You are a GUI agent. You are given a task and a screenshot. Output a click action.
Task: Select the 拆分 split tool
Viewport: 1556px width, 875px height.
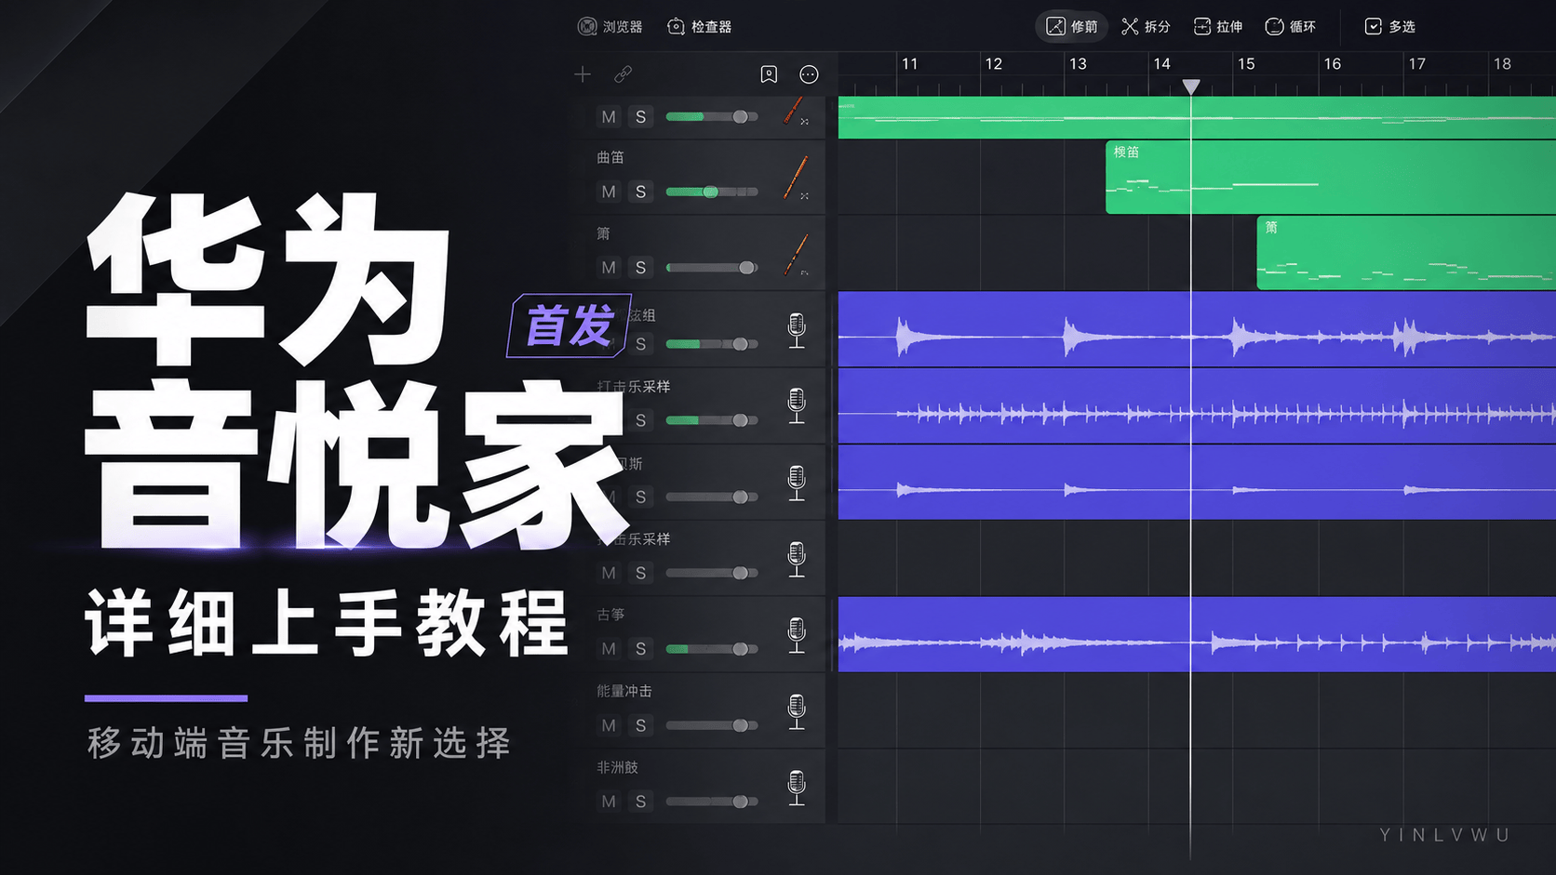point(1146,27)
